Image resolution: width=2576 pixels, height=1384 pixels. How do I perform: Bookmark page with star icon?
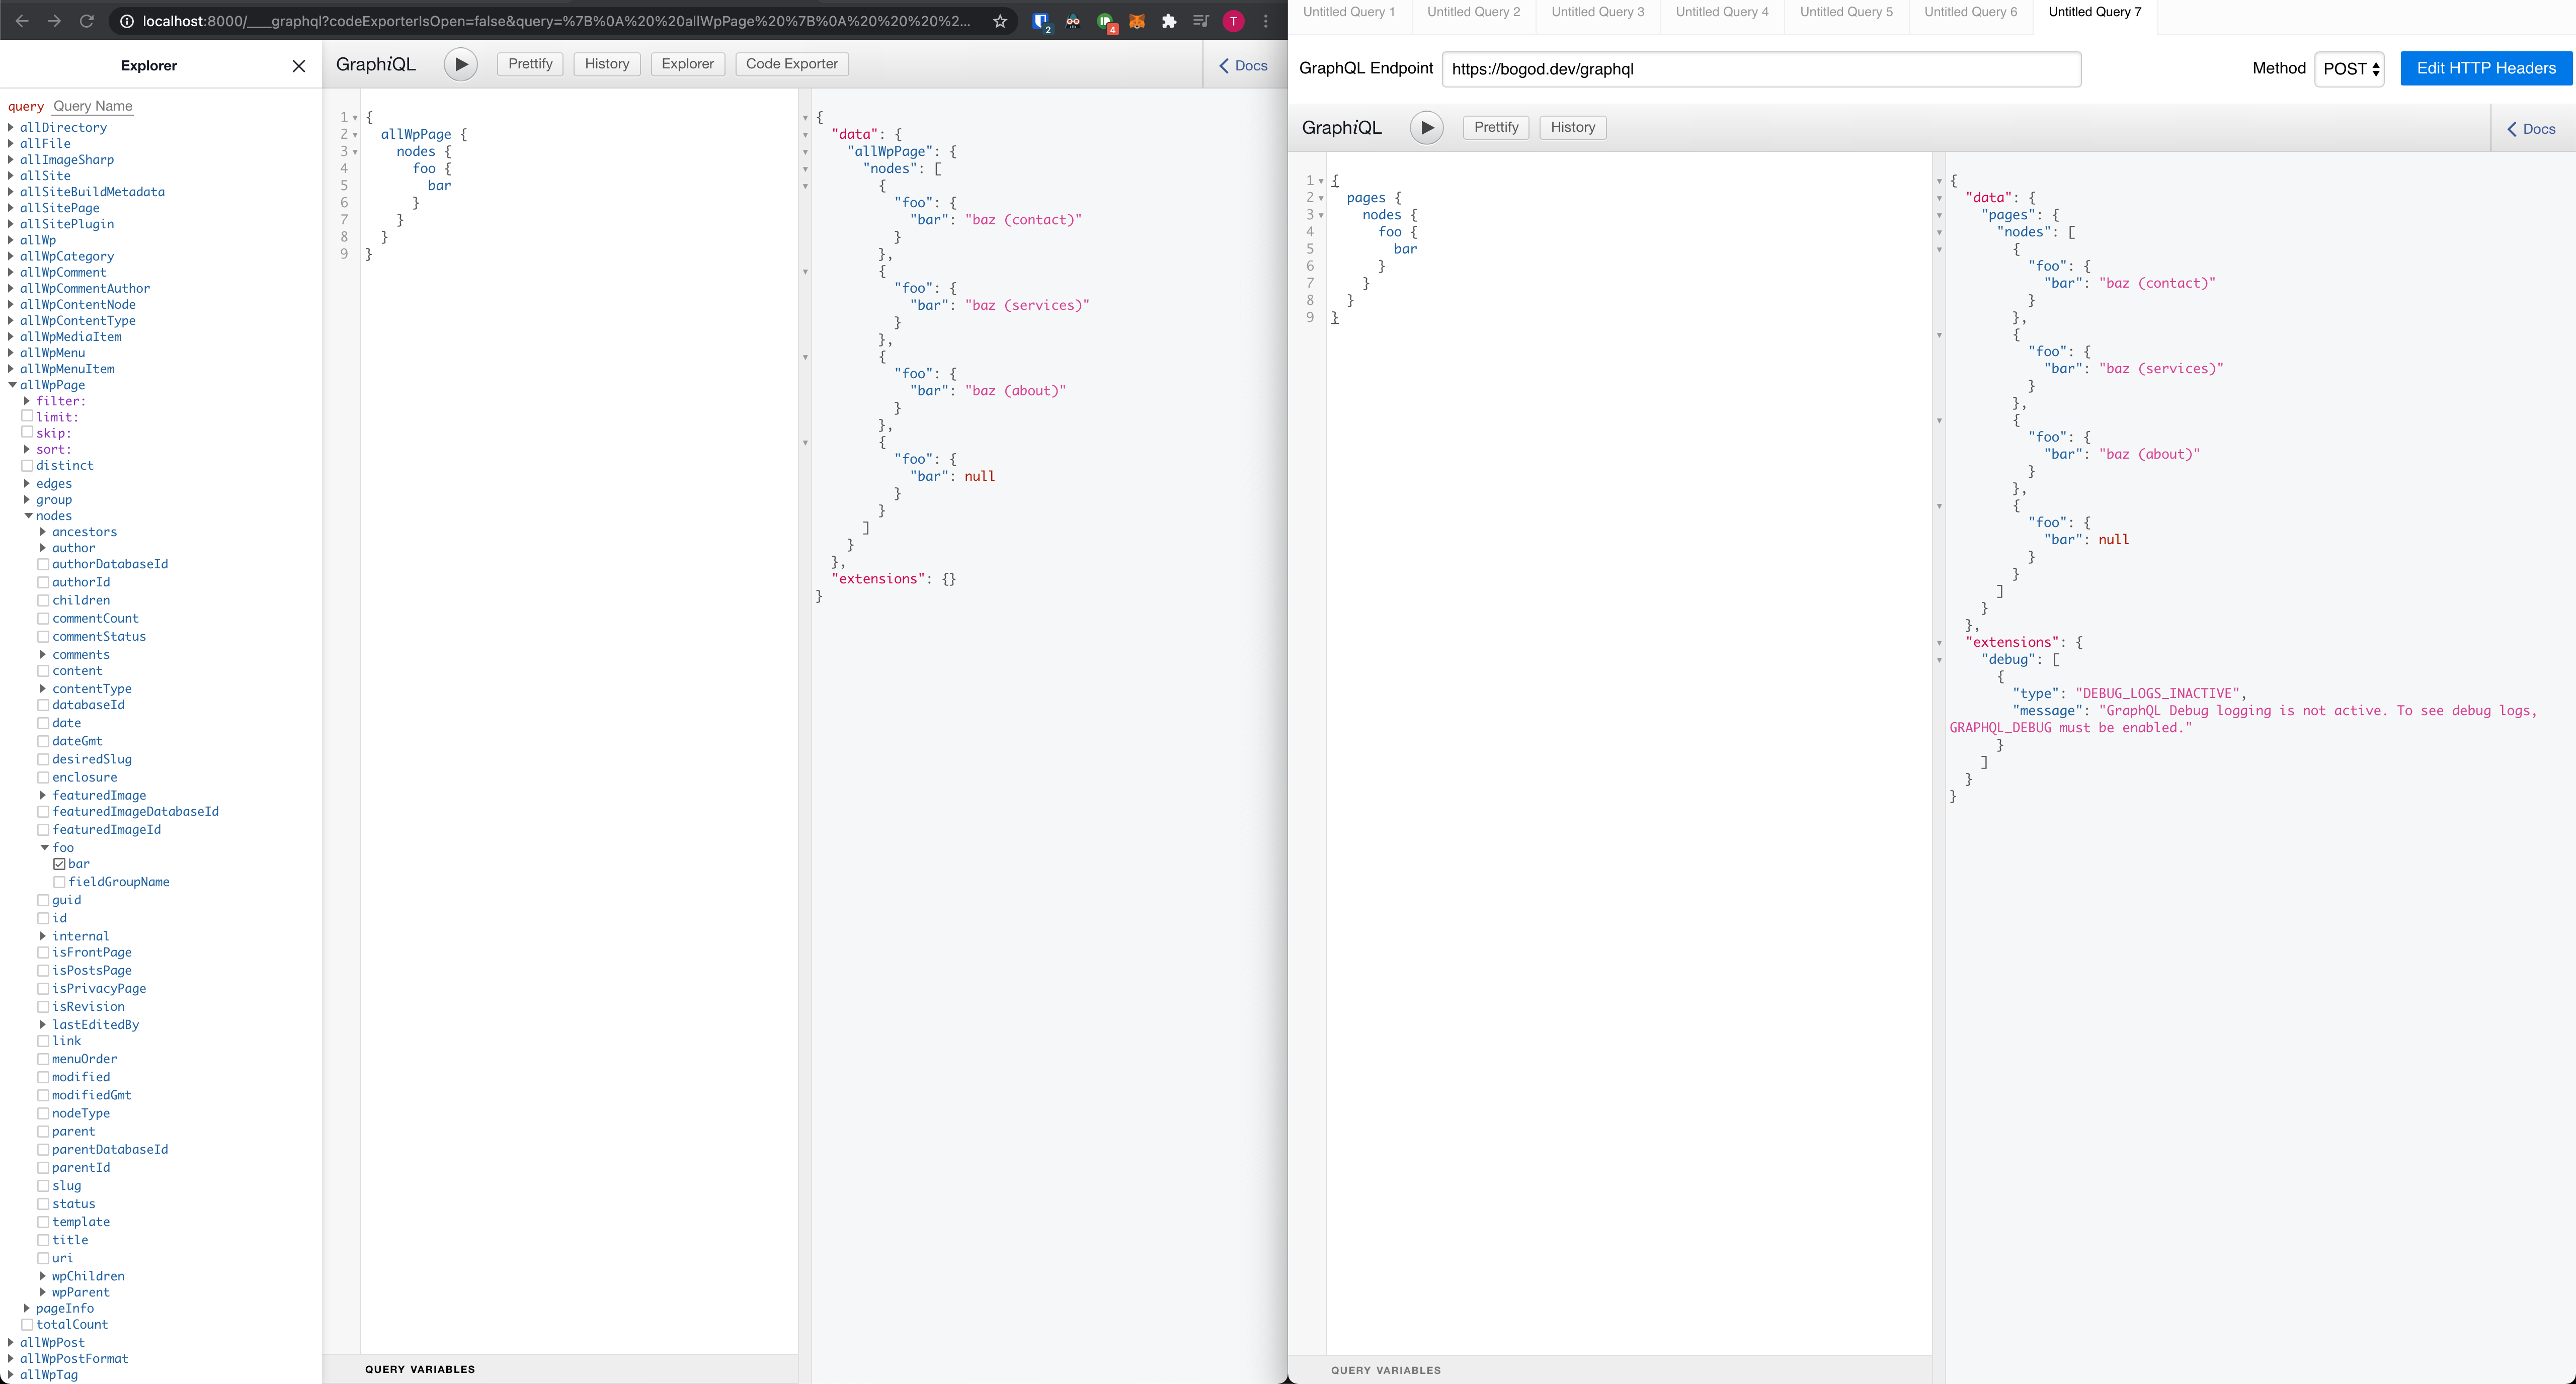tap(999, 21)
